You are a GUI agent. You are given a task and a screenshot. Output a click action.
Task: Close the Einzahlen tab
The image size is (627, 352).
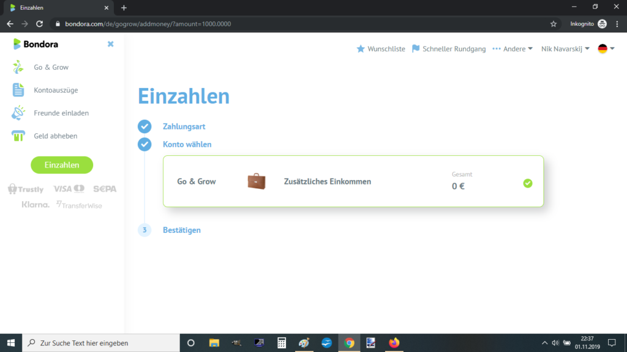pyautogui.click(x=107, y=7)
